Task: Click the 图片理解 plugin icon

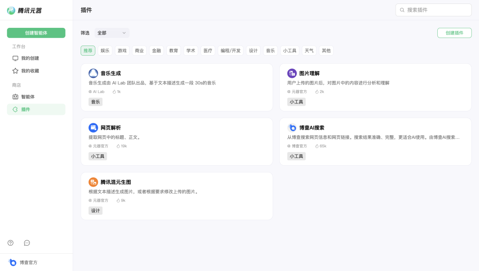Action: point(292,73)
